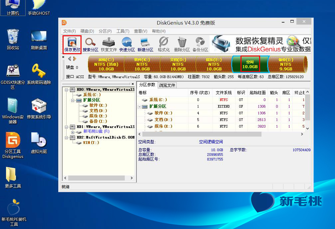Screen dimensions: 335x229
Task: Select the 系统(C:) row in partition table
Action: click(221, 100)
